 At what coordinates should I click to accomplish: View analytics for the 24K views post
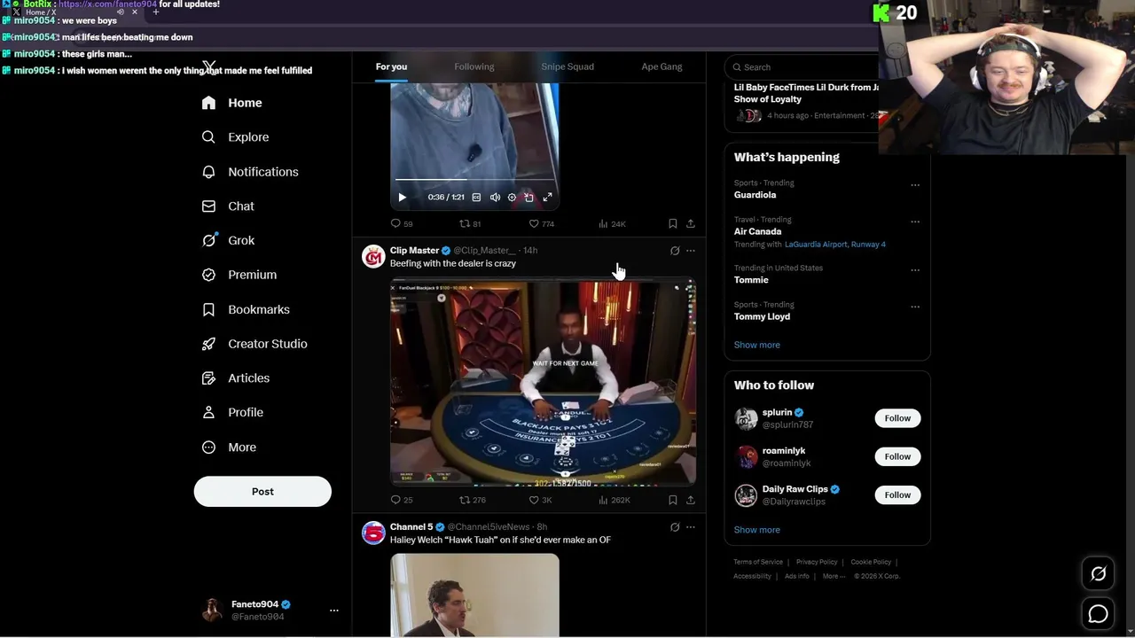click(612, 224)
